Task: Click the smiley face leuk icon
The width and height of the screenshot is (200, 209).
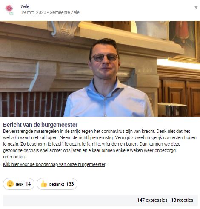Action: (x=10, y=184)
